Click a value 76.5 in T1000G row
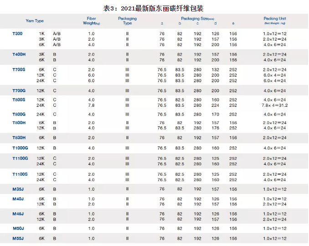This screenshot has width=309, height=246. (x=162, y=148)
